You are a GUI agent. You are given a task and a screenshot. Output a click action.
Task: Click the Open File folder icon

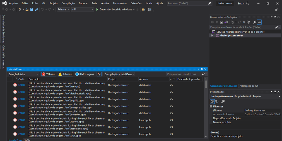(x=27, y=9)
